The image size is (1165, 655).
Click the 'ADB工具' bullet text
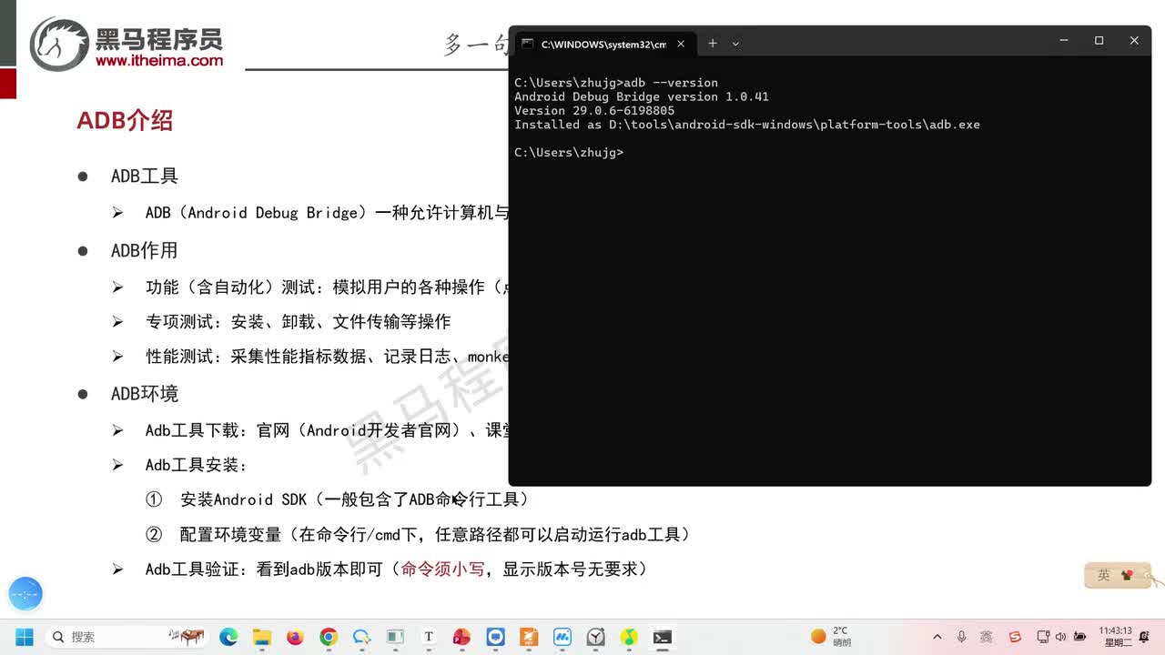(145, 176)
